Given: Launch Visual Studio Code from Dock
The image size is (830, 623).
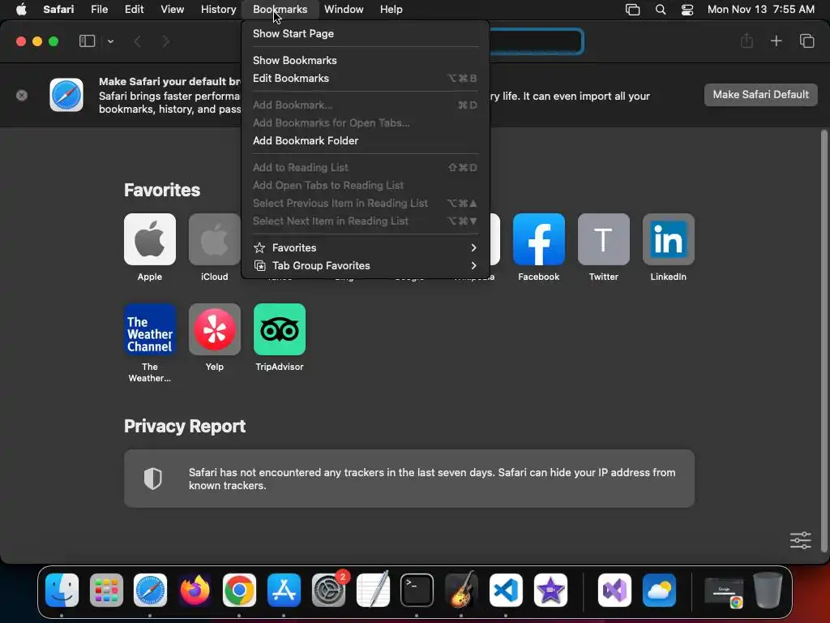Looking at the screenshot, I should pos(506,591).
